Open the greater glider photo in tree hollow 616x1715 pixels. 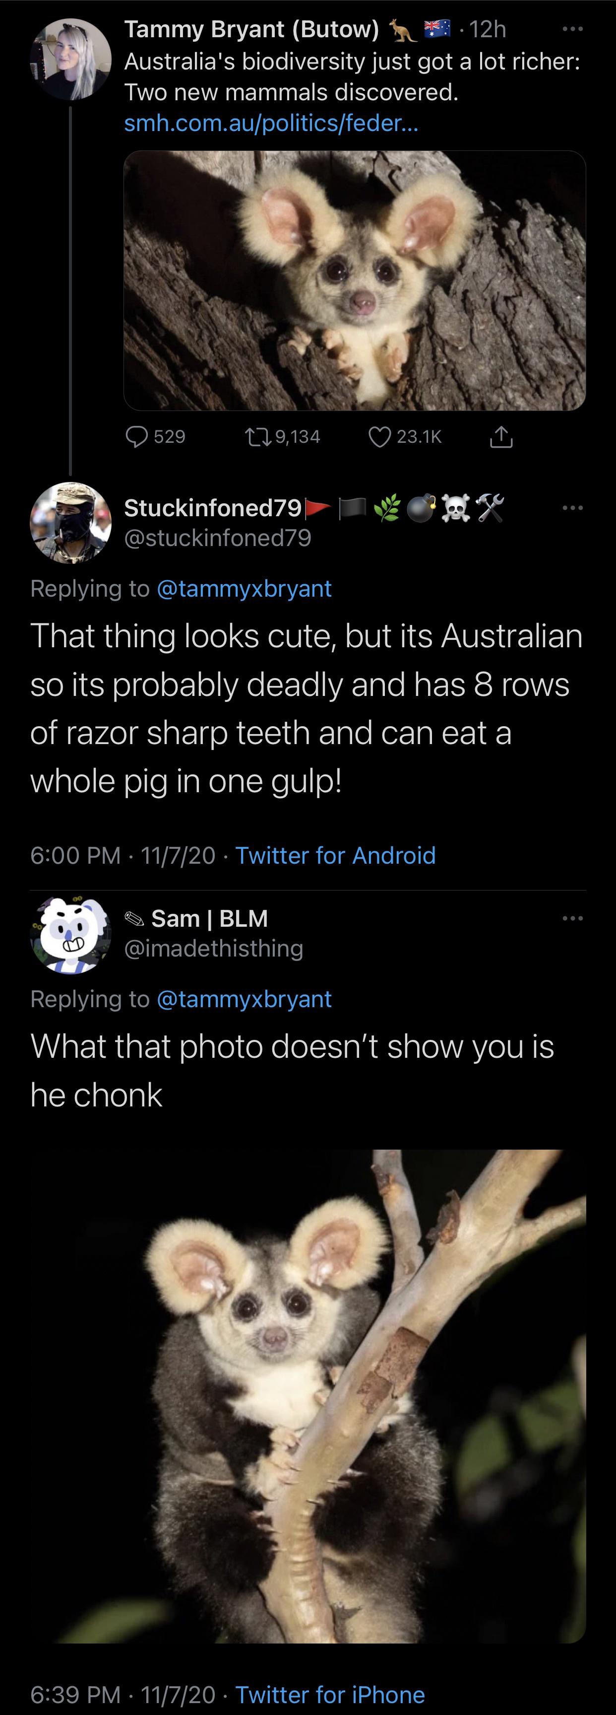pyautogui.click(x=355, y=280)
